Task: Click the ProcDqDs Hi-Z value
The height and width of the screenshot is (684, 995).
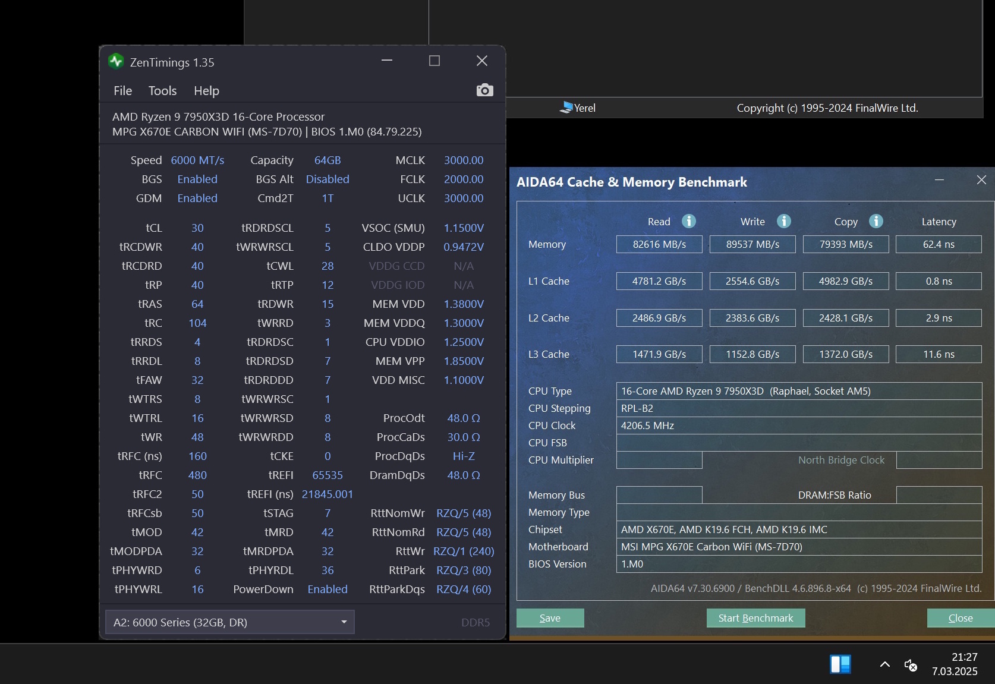Action: [x=464, y=456]
